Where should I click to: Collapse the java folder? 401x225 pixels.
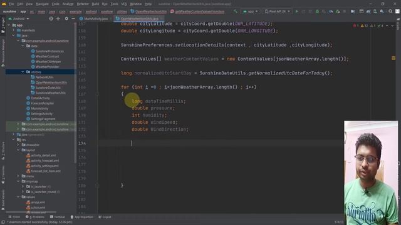[x=14, y=36]
